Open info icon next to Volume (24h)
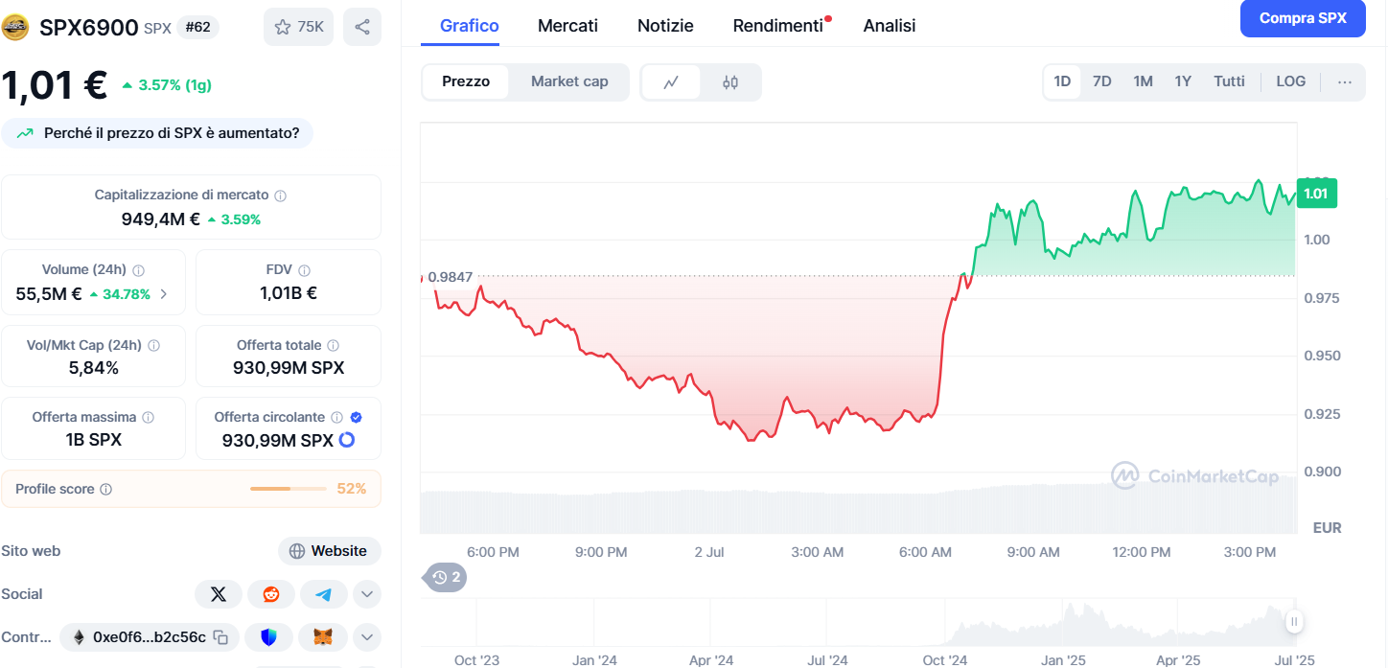1388x668 pixels. click(x=139, y=270)
